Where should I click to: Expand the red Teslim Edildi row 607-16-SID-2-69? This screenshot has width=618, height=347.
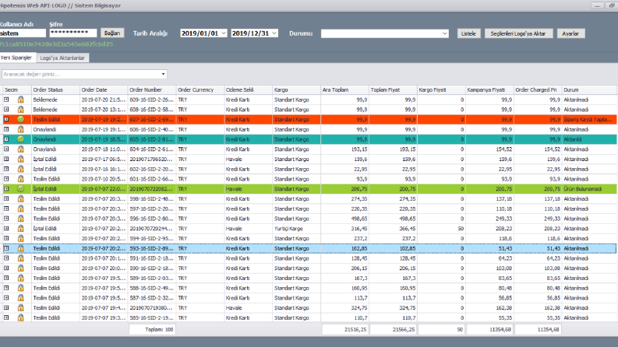[x=6, y=119]
